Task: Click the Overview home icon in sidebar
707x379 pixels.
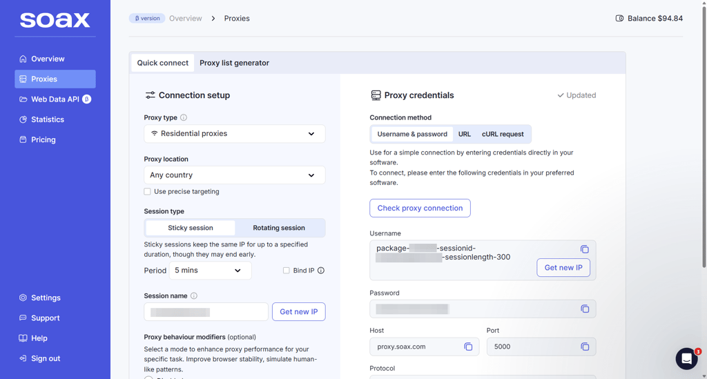Action: (x=23, y=59)
